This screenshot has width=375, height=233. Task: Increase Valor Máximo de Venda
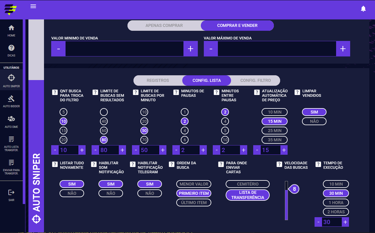click(343, 49)
